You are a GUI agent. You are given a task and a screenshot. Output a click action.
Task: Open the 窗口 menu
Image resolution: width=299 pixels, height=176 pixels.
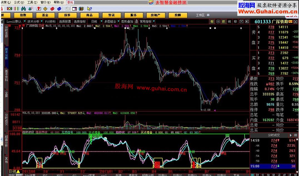pyautogui.click(x=46, y=2)
